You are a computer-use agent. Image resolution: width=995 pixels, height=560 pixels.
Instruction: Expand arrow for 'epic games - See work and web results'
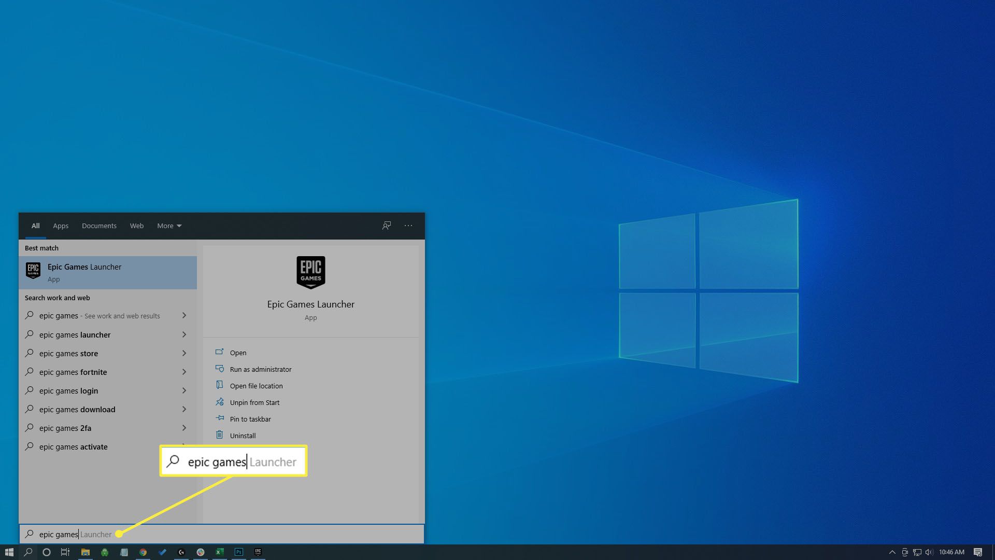tap(184, 315)
